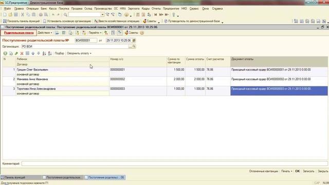
Task: Click the Т+ icon in document toolbar
Action: point(120,33)
